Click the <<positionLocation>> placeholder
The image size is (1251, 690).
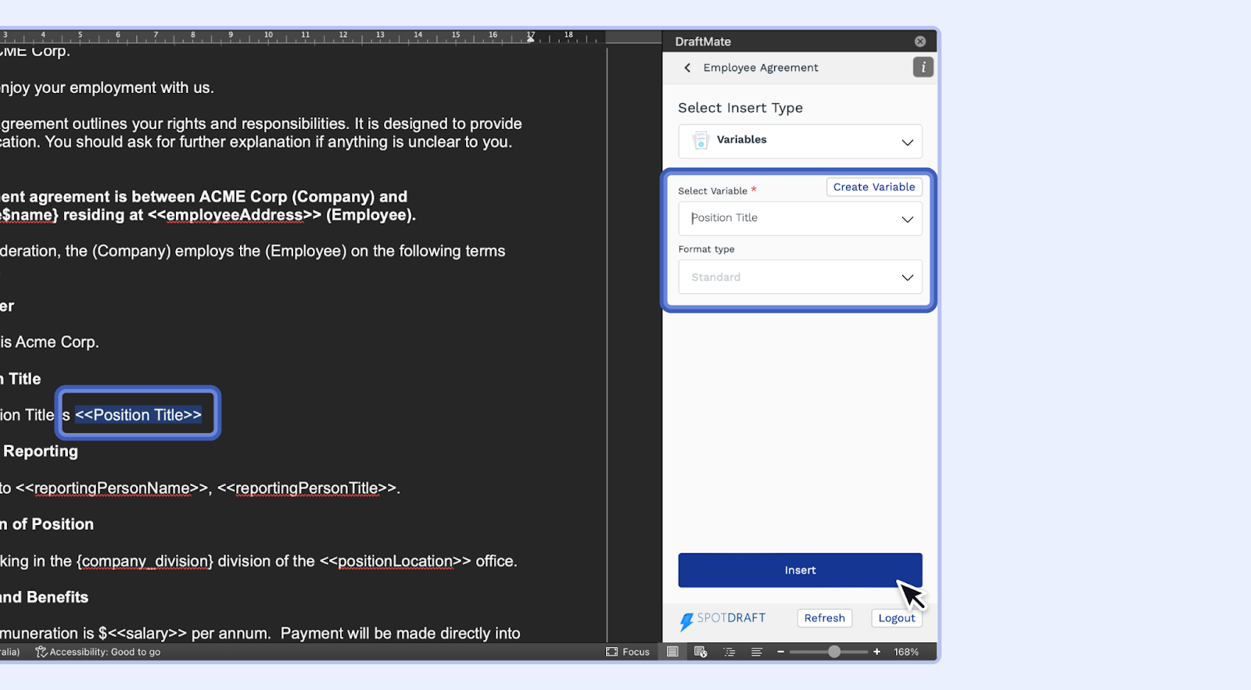[x=396, y=562]
